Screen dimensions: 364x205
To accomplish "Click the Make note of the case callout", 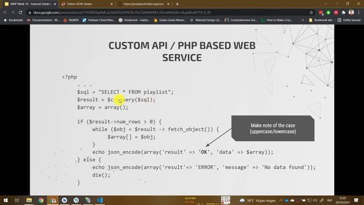I will click(273, 128).
